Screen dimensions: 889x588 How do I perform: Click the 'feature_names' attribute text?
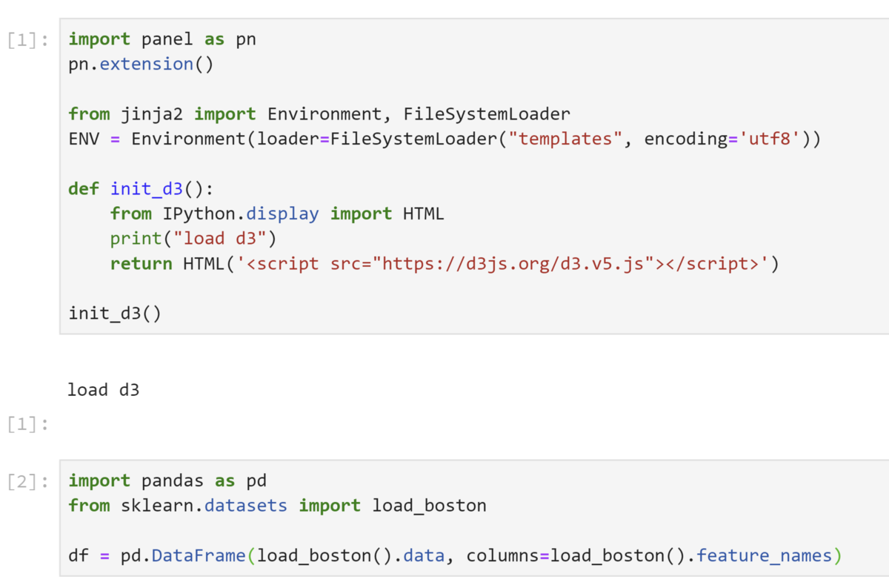tap(764, 555)
